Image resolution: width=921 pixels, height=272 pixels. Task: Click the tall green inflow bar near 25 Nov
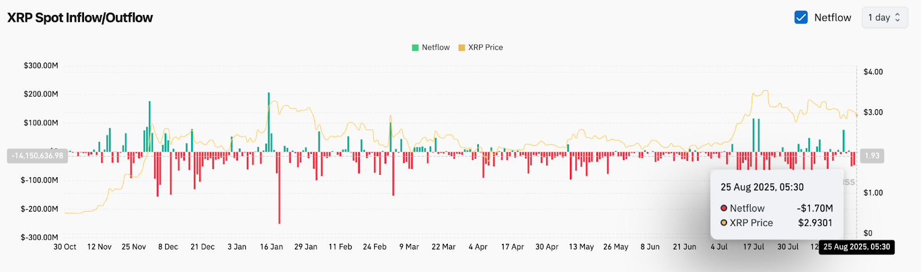tap(150, 127)
